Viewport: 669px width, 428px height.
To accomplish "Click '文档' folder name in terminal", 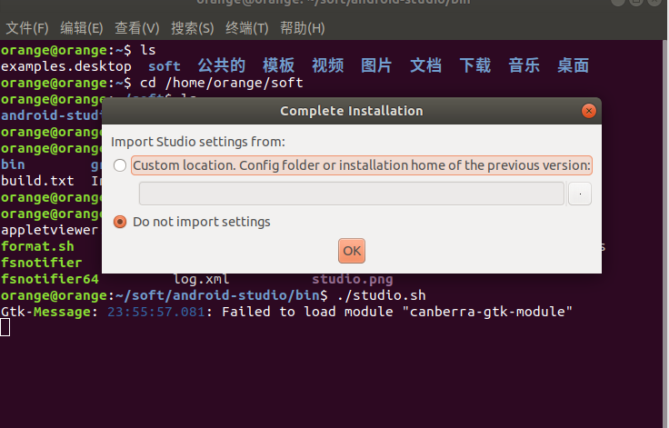I will tap(425, 65).
